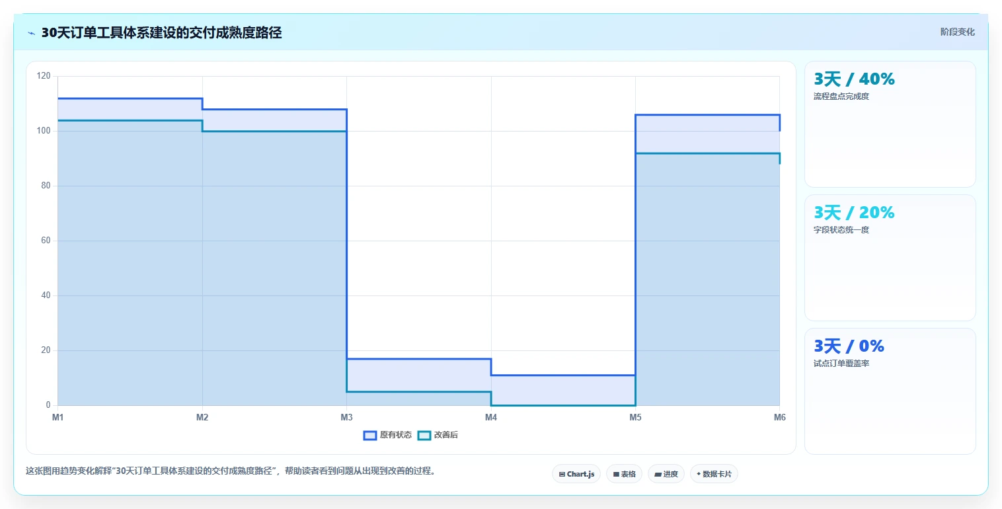Click the 流程盘点完成度 label
The width and height of the screenshot is (1002, 509).
[x=841, y=97]
